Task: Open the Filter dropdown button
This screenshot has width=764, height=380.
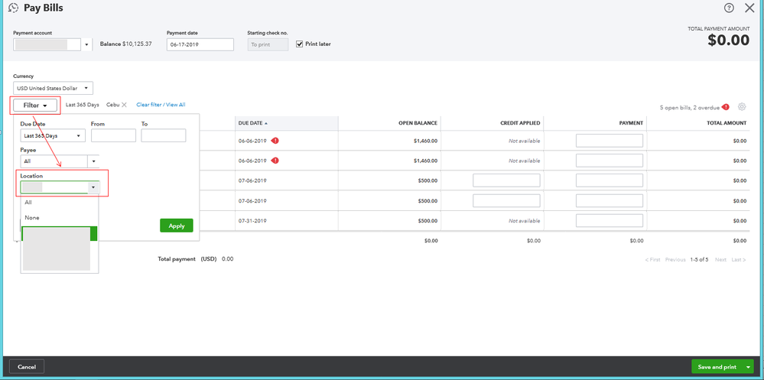Action: [x=35, y=106]
